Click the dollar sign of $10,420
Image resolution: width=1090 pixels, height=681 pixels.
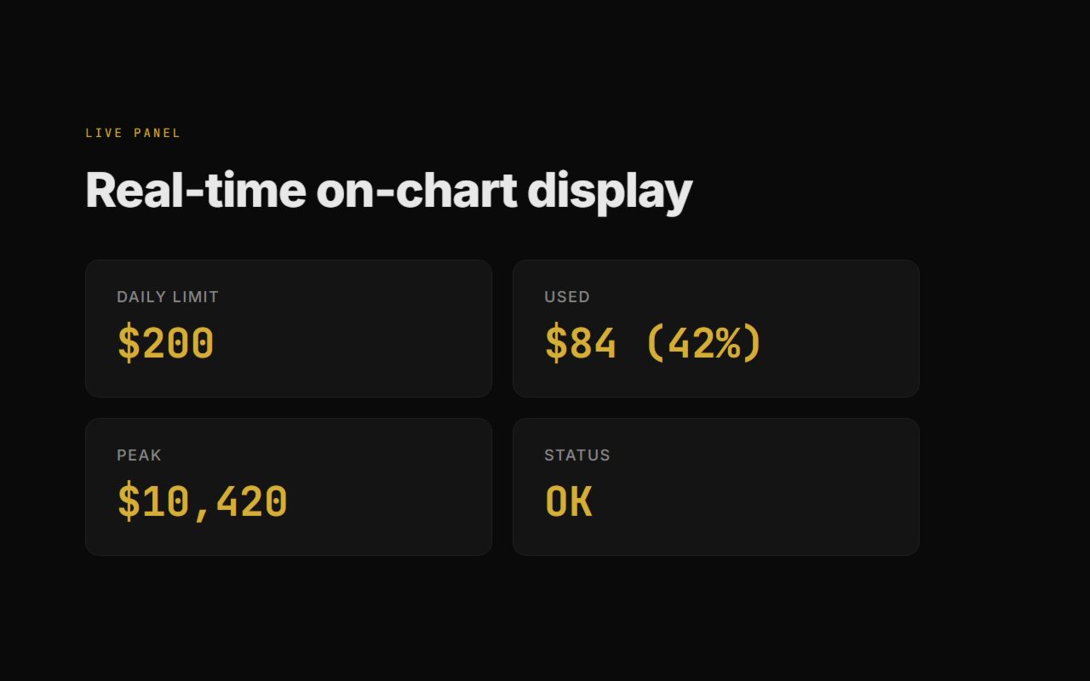(129, 502)
